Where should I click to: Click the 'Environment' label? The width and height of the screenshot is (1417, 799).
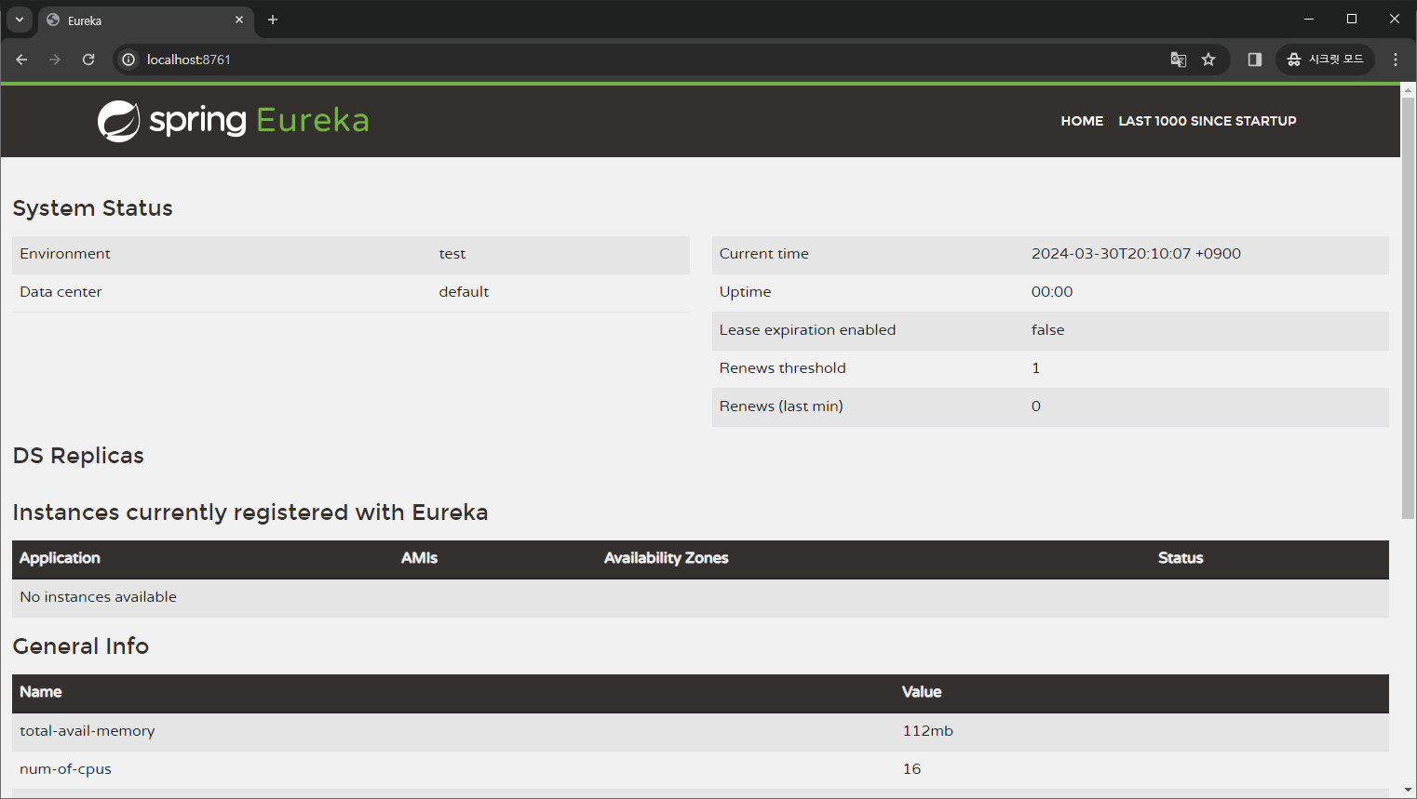click(65, 254)
